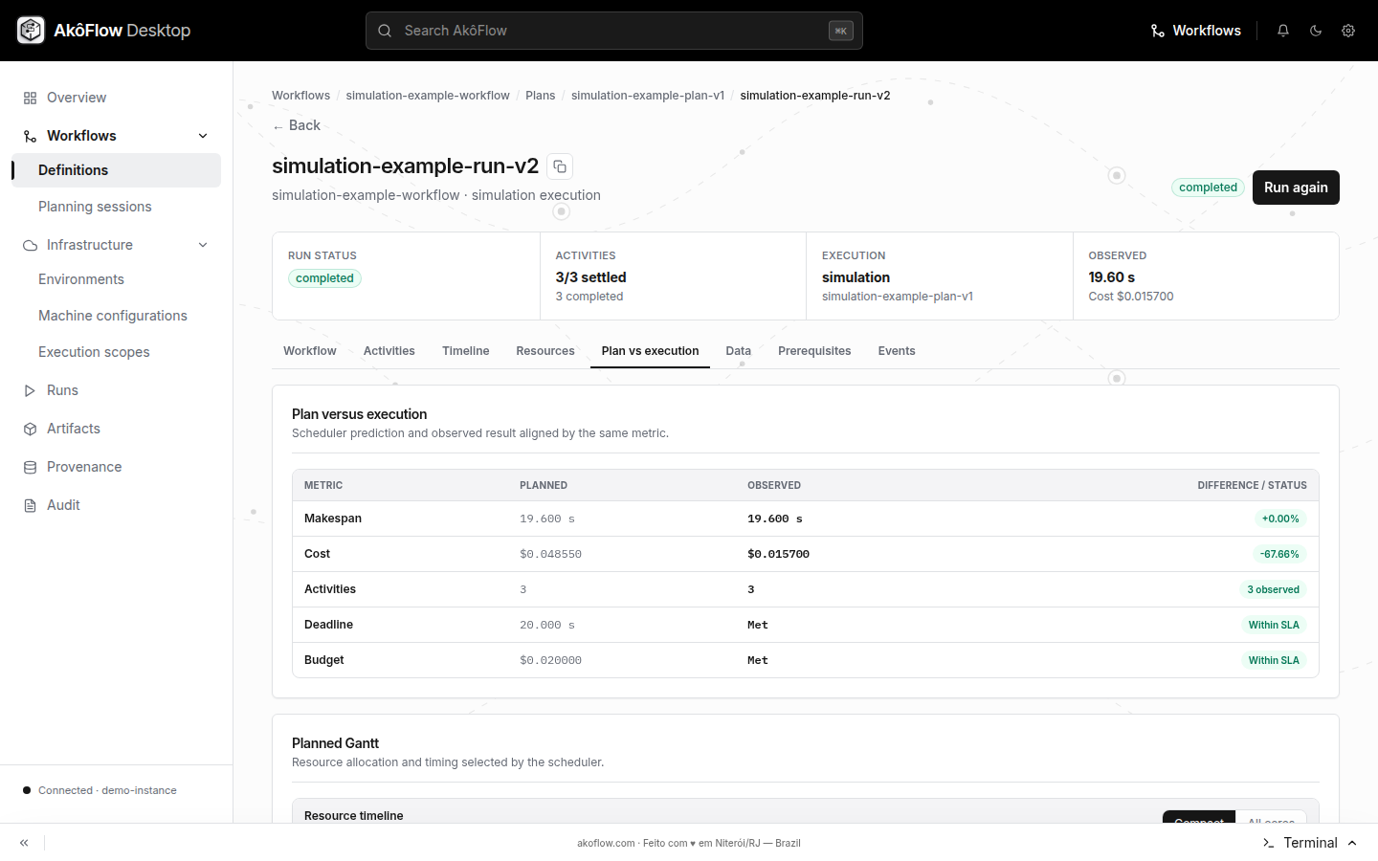Click the completed badge beside Run again
Image resolution: width=1378 pixels, height=861 pixels.
point(1208,188)
